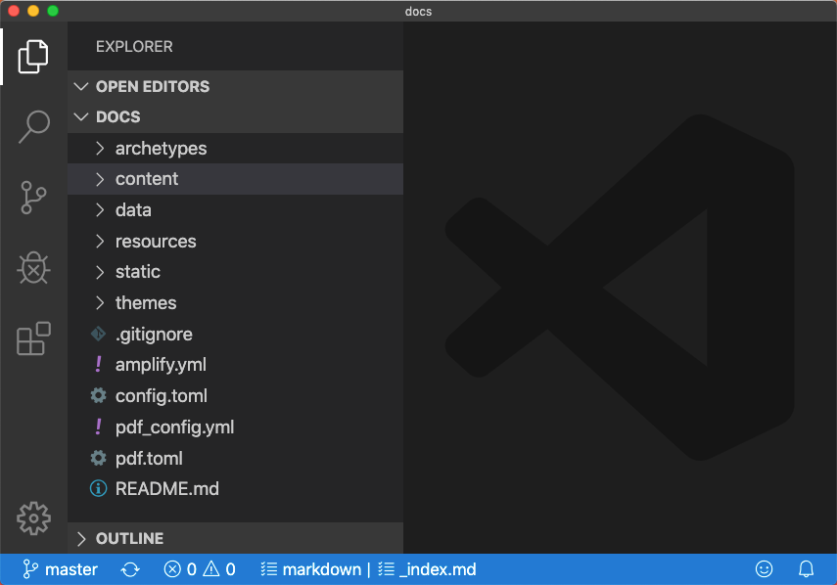Click the _index.md status bar item
Viewport: 837px width, 585px height.
click(x=428, y=569)
